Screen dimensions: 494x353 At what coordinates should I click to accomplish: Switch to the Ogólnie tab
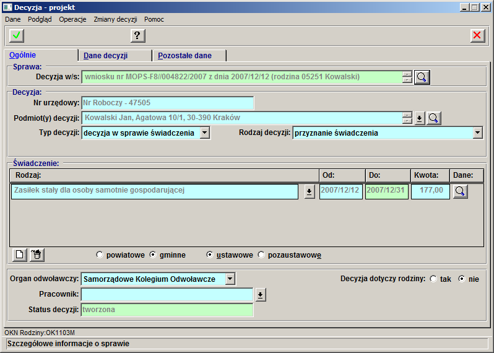41,55
